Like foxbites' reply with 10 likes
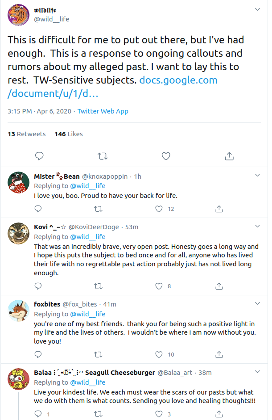This screenshot has height=420, width=272. click(x=159, y=354)
